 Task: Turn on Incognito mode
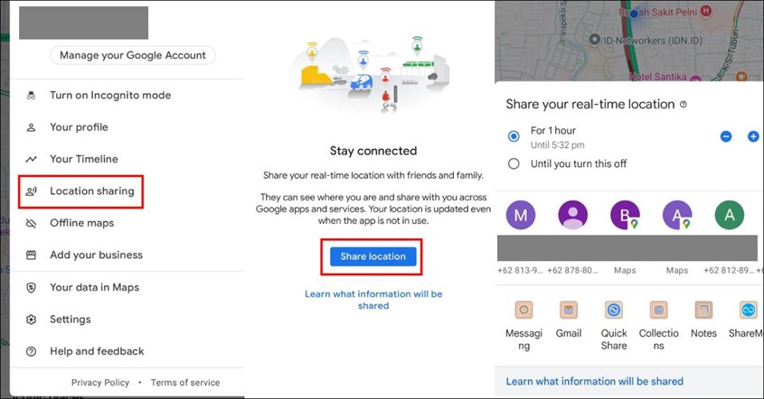(109, 95)
